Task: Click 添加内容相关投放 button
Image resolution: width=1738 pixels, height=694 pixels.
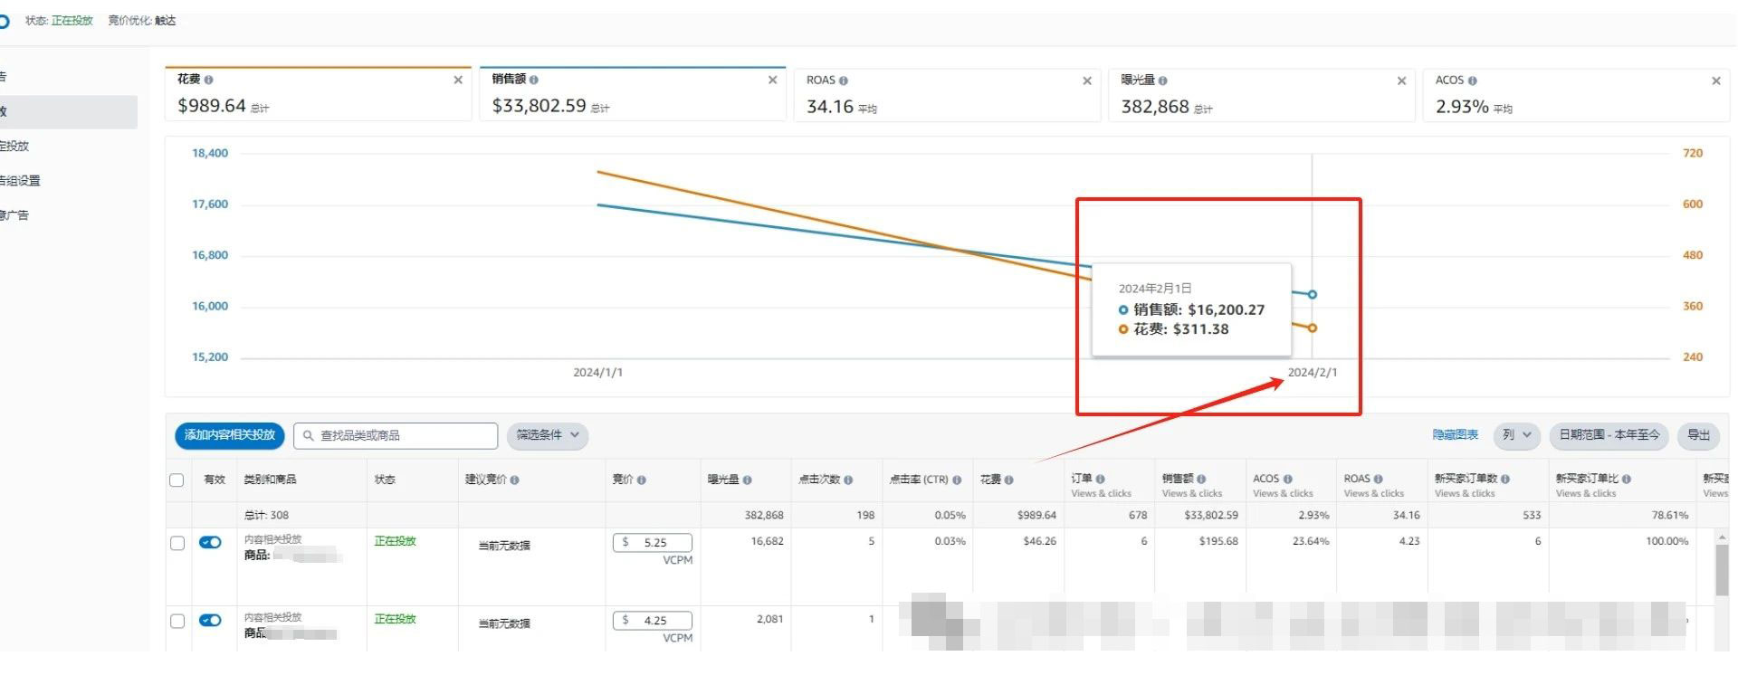Action: 230,435
